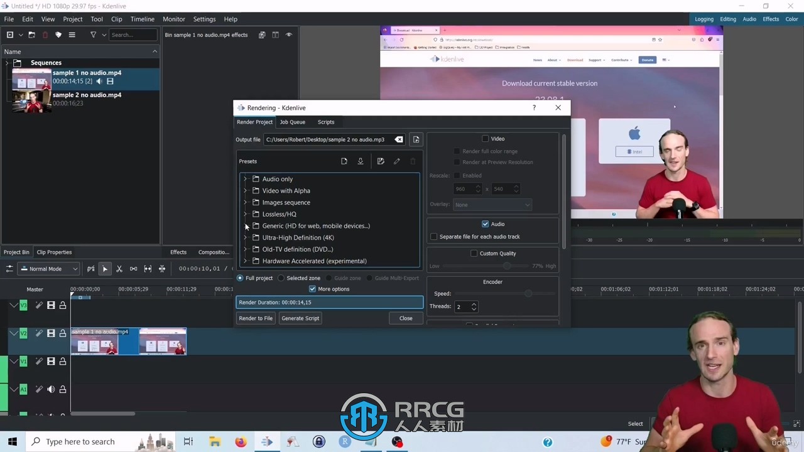Open the Timeline menu
The image size is (804, 452).
point(143,19)
